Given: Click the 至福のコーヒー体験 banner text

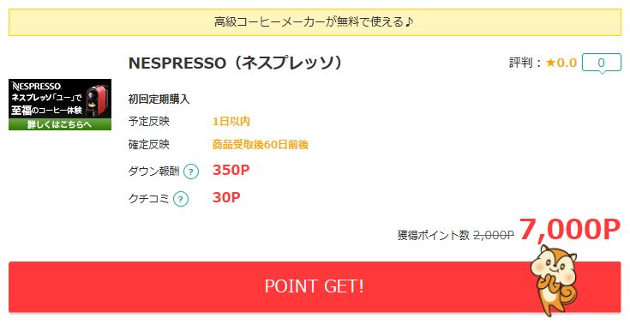Looking at the screenshot, I should [46, 110].
